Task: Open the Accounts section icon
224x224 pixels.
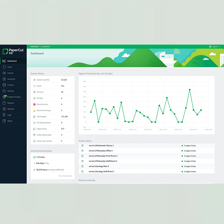Action: (x=4, y=79)
